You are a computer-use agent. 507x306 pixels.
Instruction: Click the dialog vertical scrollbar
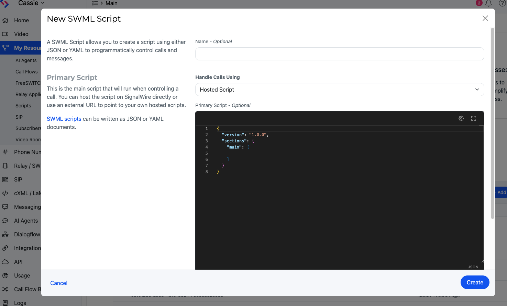492,123
